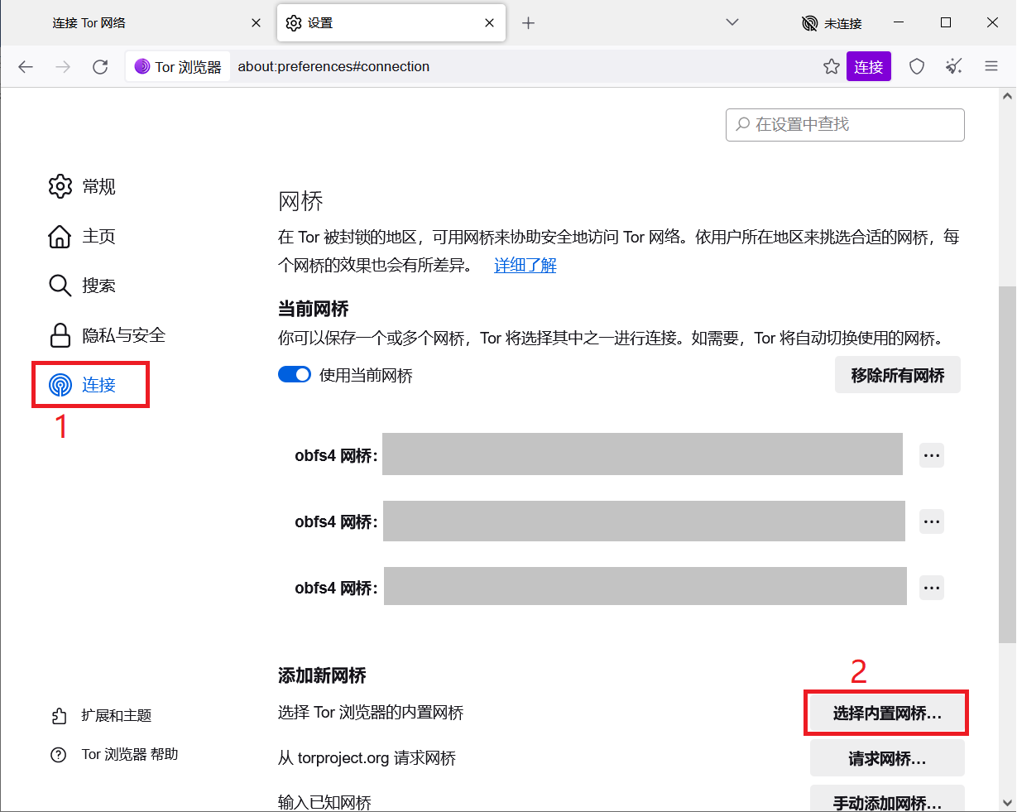
Task: Open Tor 浏览器 帮助 link
Action: pyautogui.click(x=115, y=755)
